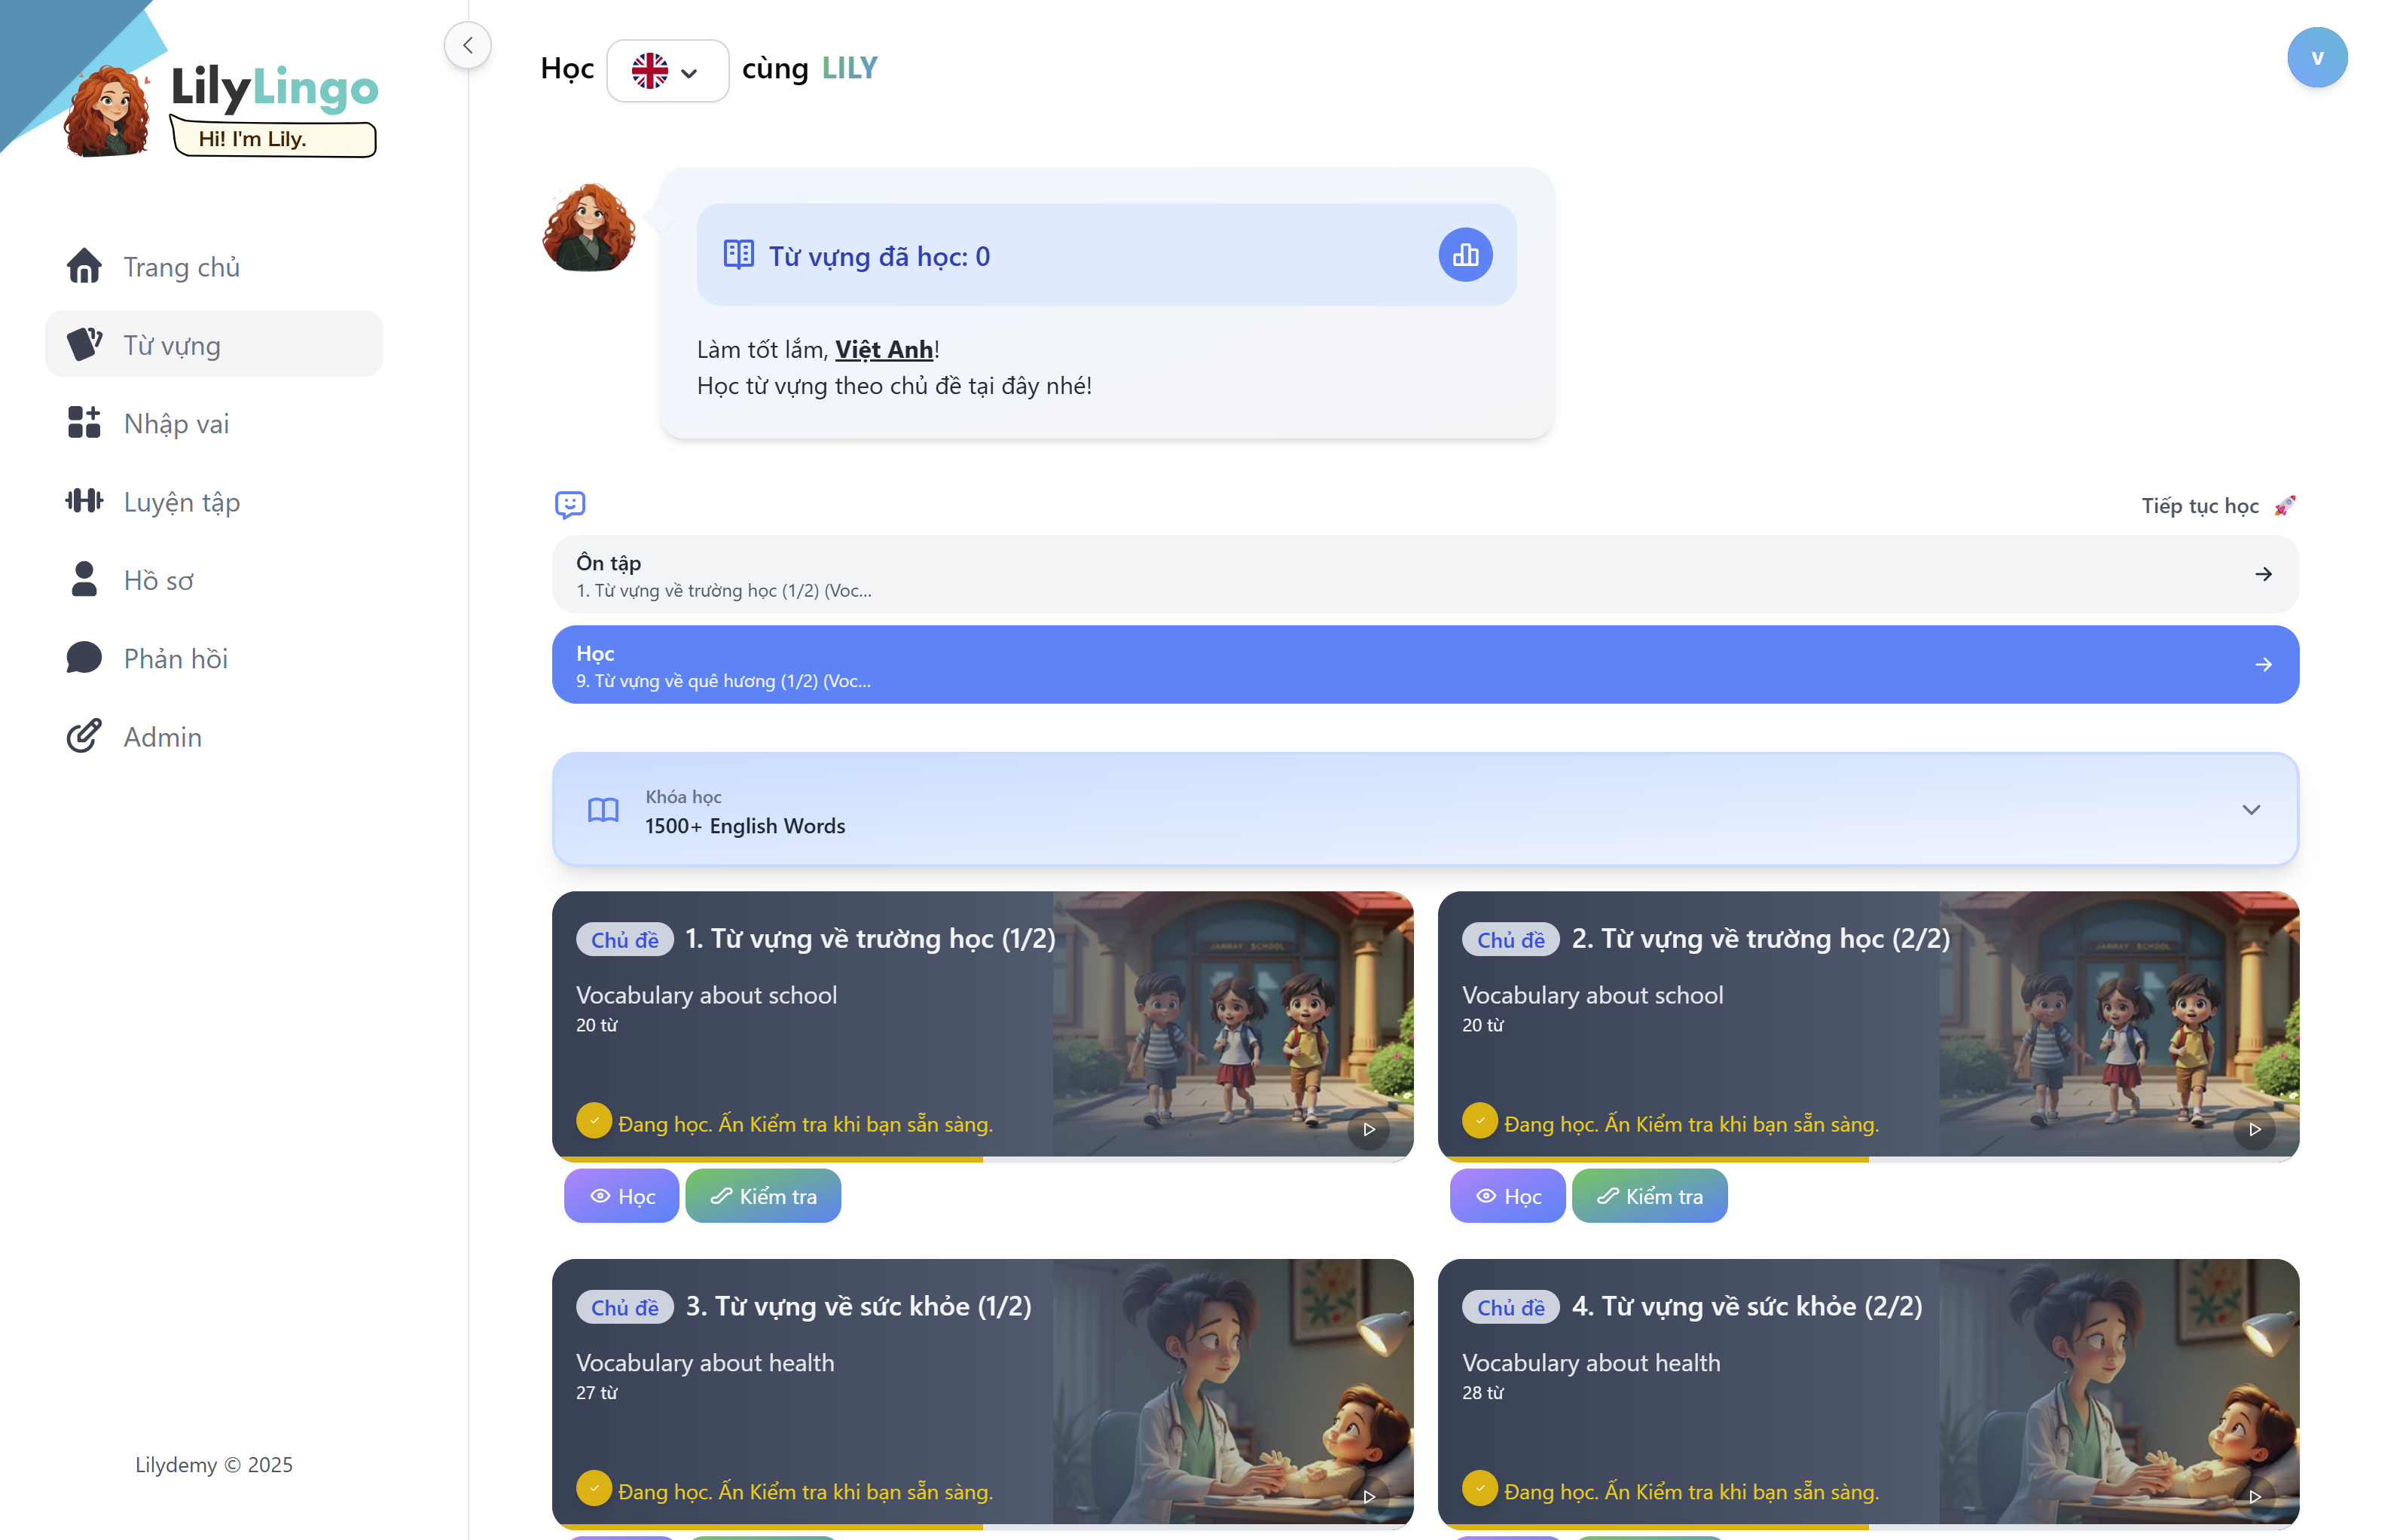Open the Nhập vai section
This screenshot has height=1540, width=2394.
coord(176,423)
